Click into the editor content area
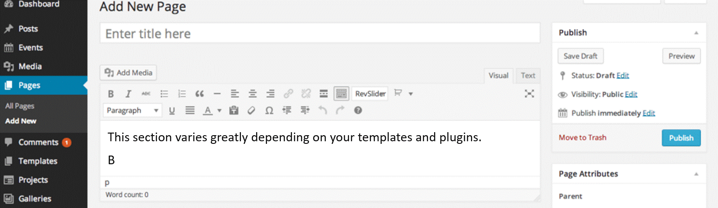 tap(320, 148)
